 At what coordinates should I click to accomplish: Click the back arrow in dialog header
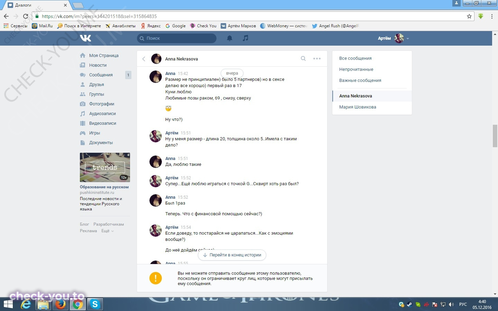tap(144, 59)
